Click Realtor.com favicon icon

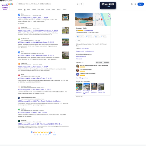tap(19, 28)
